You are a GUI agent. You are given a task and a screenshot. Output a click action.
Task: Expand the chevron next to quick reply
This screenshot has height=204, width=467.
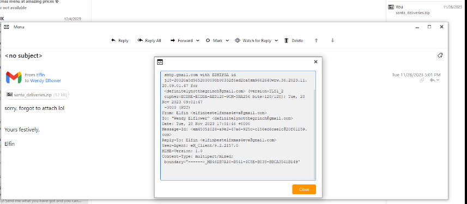pyautogui.click(x=438, y=81)
